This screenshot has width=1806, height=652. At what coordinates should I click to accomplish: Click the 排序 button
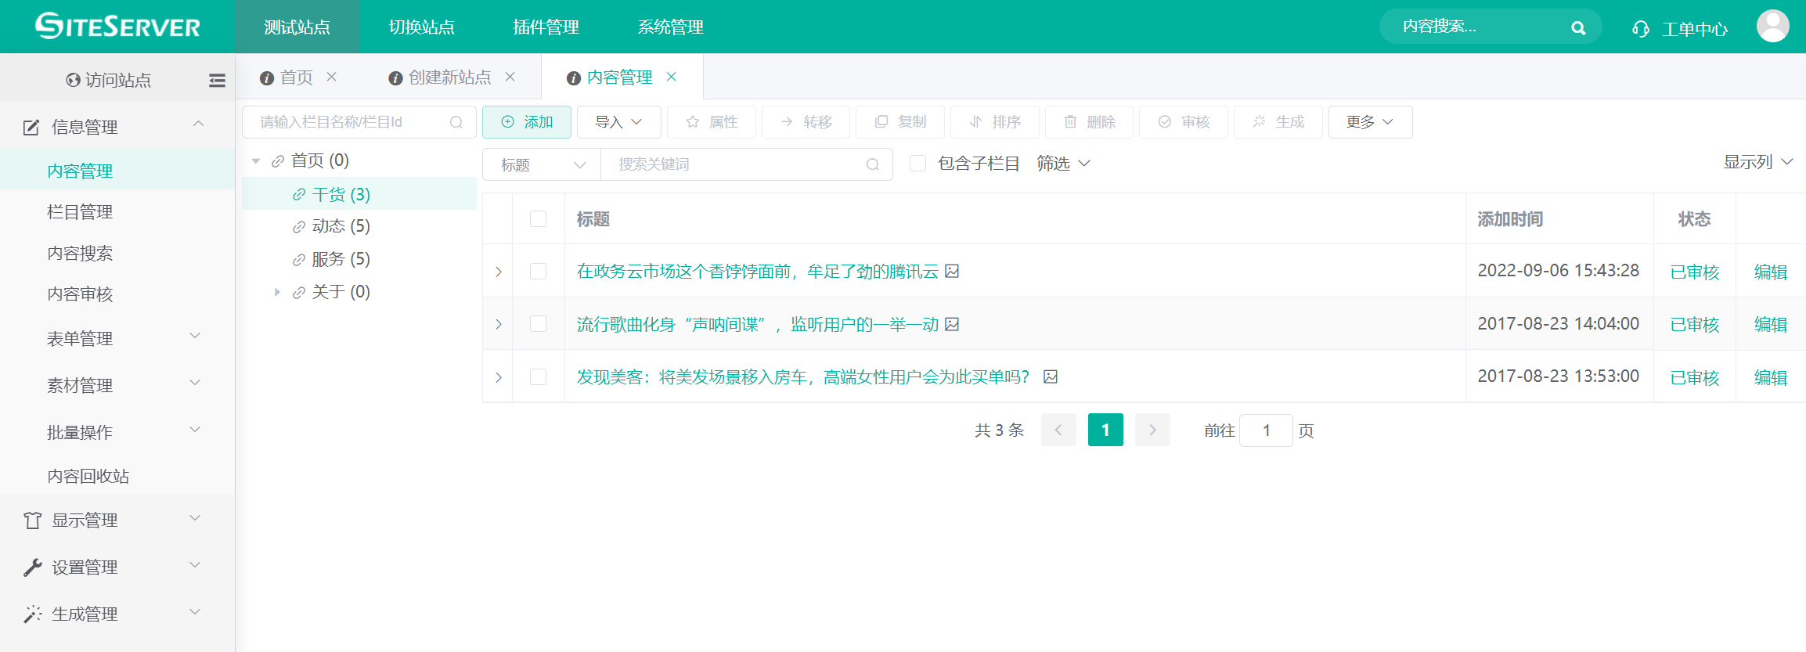(x=994, y=122)
